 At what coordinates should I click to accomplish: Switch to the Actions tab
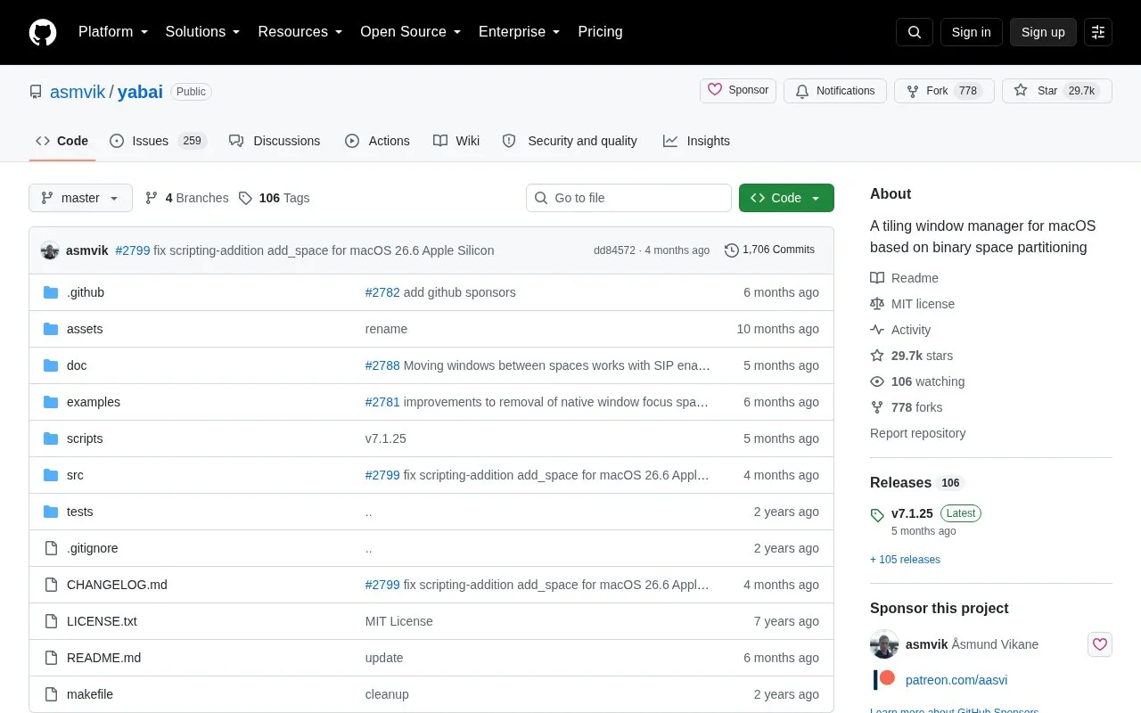tap(377, 141)
